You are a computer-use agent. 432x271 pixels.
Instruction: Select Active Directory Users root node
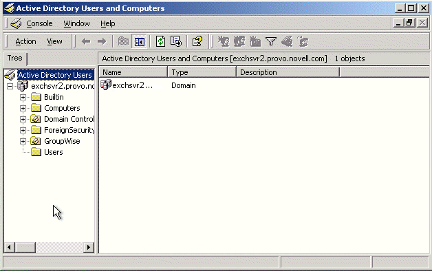pos(55,75)
